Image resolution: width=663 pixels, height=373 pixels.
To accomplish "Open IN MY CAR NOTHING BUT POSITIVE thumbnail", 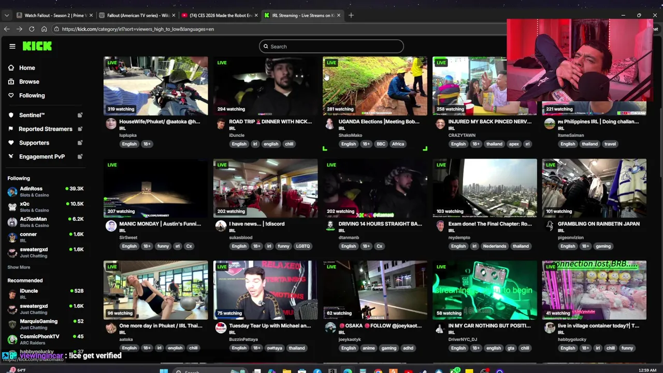I will [484, 290].
